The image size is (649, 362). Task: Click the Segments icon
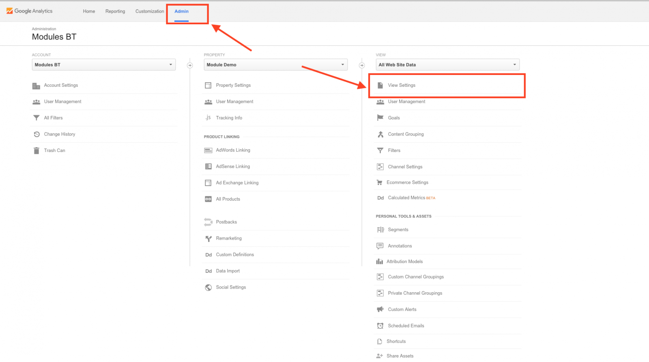pyautogui.click(x=380, y=230)
